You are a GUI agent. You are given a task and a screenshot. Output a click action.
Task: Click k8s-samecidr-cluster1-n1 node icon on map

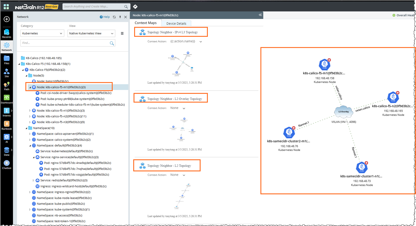pos(361,167)
